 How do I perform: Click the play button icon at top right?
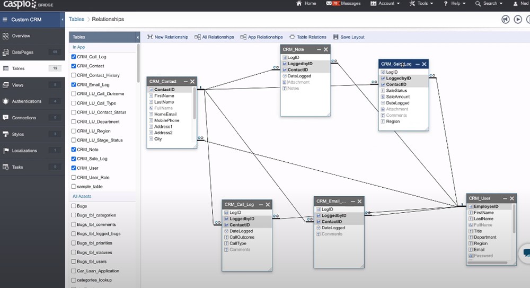pos(518,20)
